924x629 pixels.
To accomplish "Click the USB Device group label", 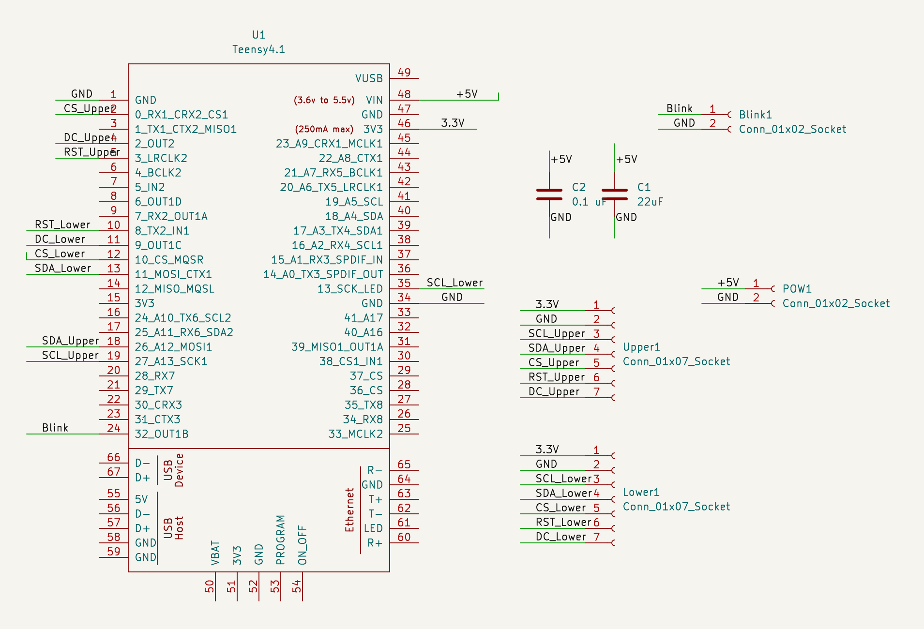I will coord(173,470).
